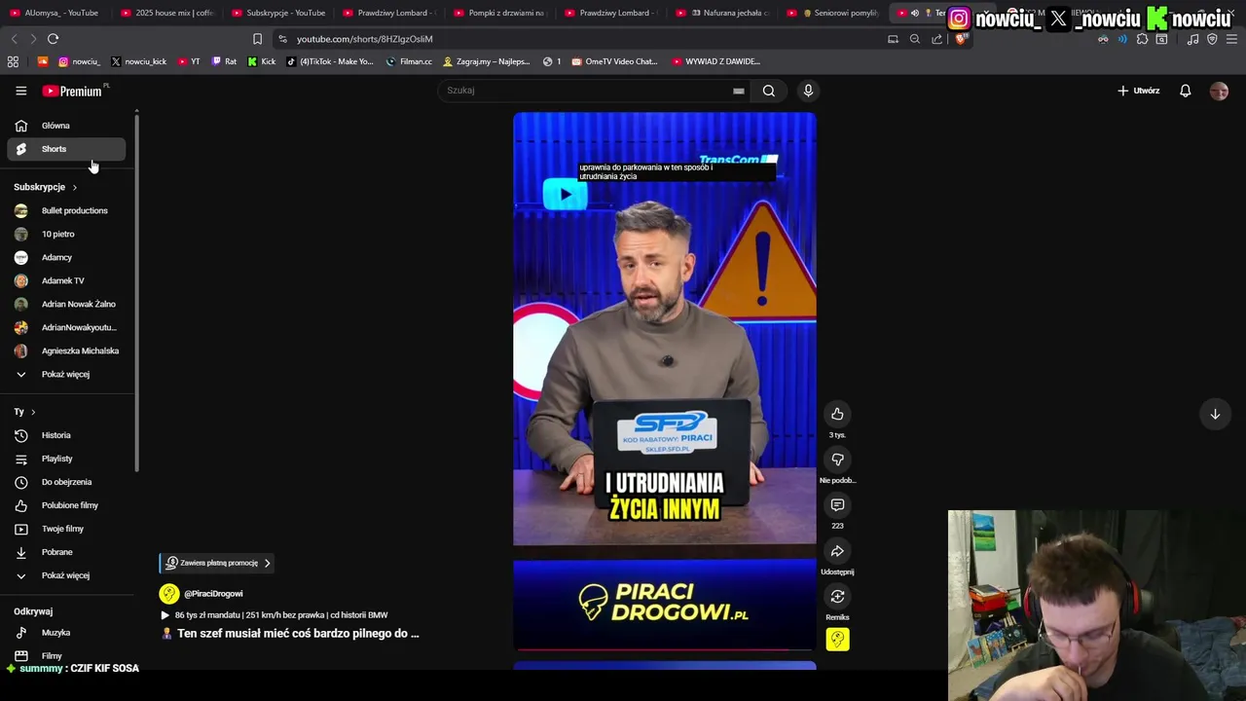Open the Brave main menu icon
Screen dimensions: 1246x701
(x=1231, y=39)
